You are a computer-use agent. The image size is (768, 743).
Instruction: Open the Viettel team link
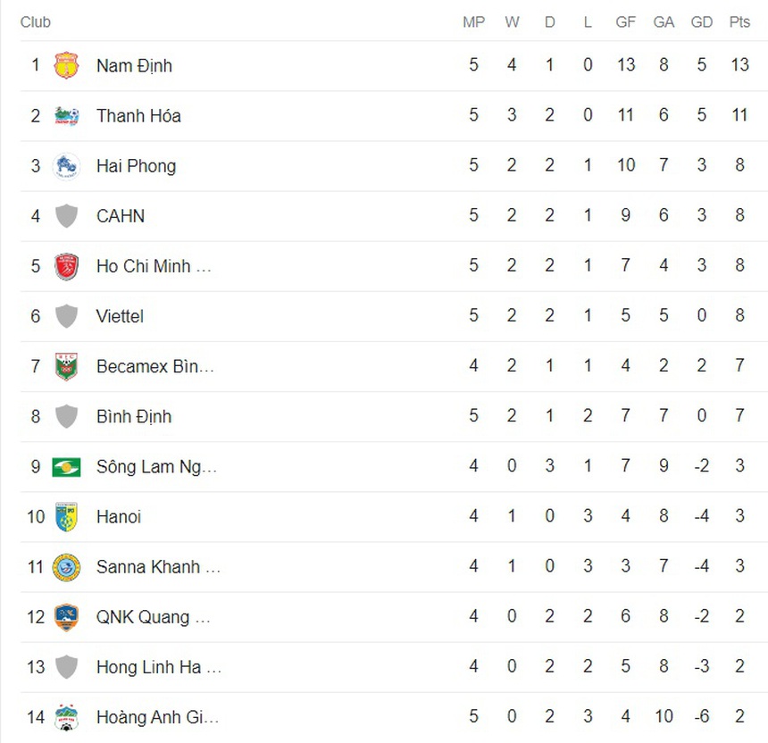120,316
